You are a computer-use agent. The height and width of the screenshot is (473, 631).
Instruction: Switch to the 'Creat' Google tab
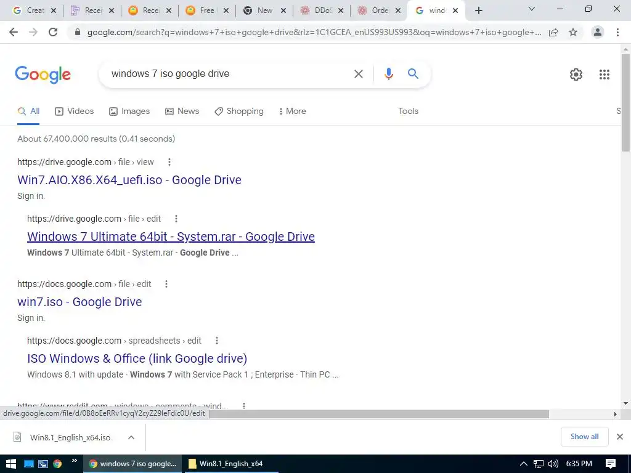(35, 10)
